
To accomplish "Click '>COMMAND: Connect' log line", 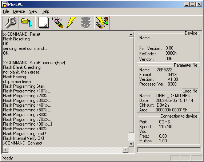I will (23, 143).
